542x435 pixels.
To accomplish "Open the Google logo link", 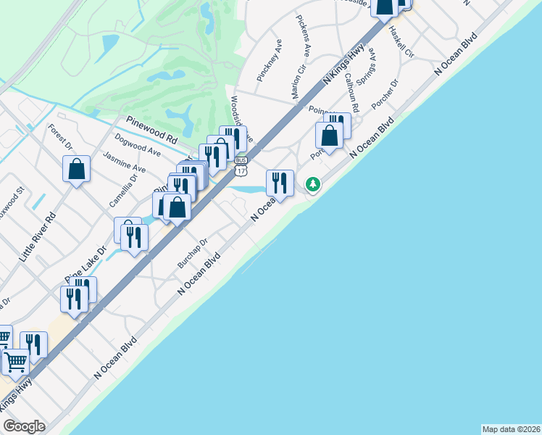I will pos(24,426).
